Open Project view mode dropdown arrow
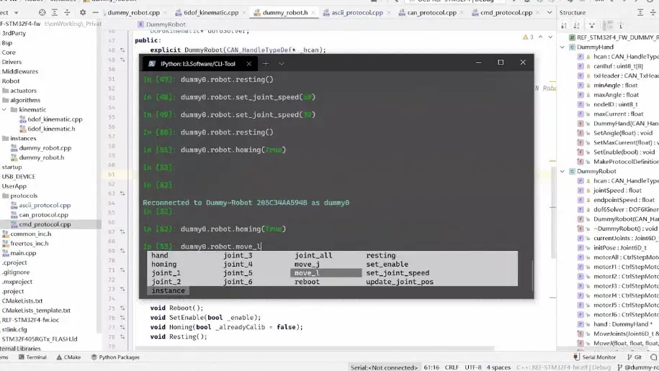The image size is (659, 371). pos(17,13)
